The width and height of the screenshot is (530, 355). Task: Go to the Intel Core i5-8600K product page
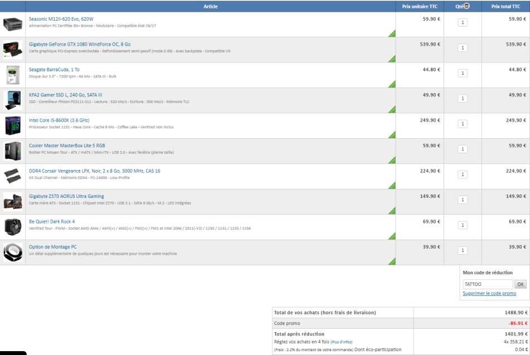coord(59,120)
